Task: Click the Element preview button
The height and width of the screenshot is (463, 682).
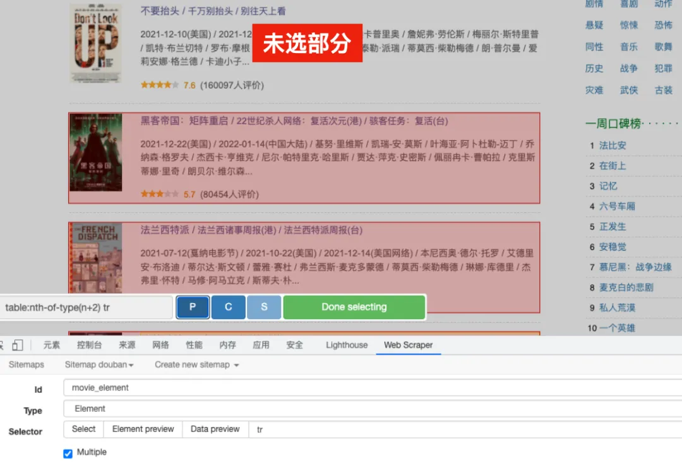Action: [143, 430]
